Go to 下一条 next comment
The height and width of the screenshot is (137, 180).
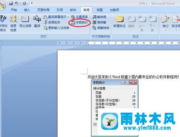pos(152,23)
